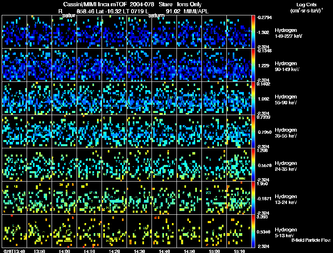The height and width of the screenshot is (253, 333).
Task: Click the 'Hydrogen 149-227 keV' row label
Action: tap(288, 33)
